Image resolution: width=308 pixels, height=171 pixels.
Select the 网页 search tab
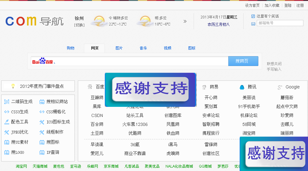point(95,48)
